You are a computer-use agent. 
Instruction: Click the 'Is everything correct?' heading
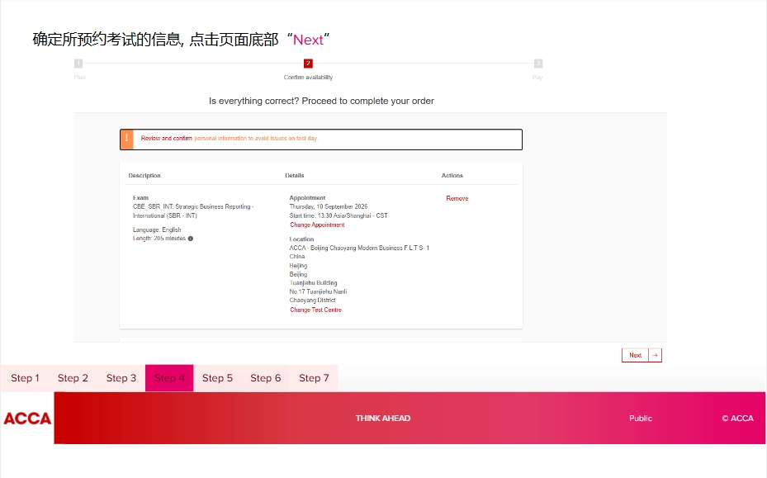click(x=321, y=101)
